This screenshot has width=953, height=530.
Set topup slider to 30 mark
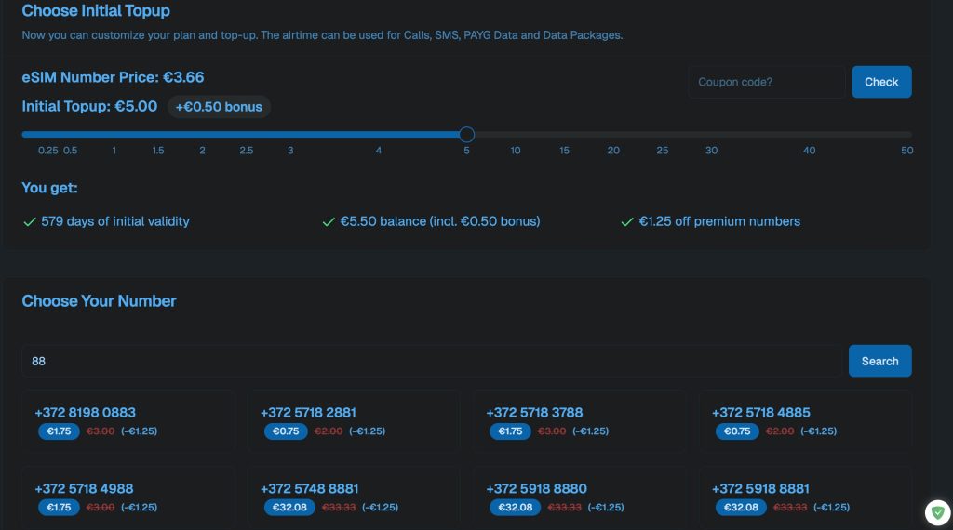pyautogui.click(x=711, y=135)
